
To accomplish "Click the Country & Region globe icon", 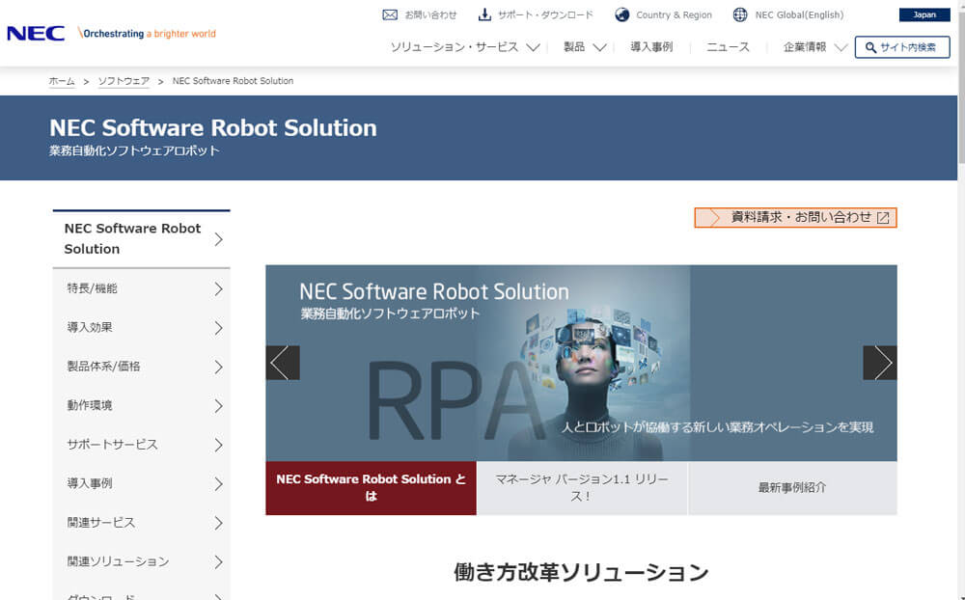I will 622,14.
